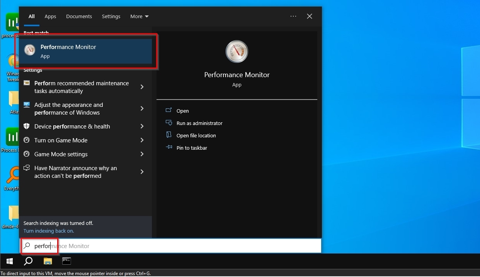Image resolution: width=480 pixels, height=277 pixels.
Task: Click the icon beside Game Mode settings
Action: point(27,154)
